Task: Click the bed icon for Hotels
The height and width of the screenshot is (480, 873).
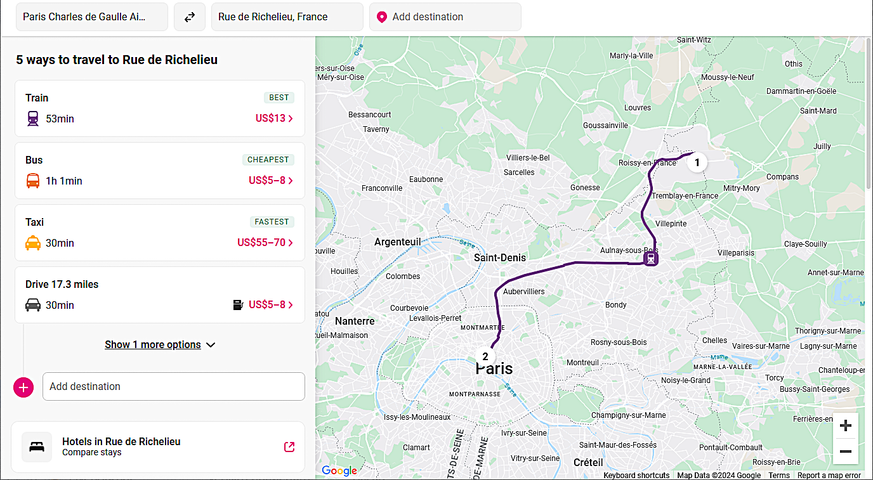Action: click(x=37, y=447)
